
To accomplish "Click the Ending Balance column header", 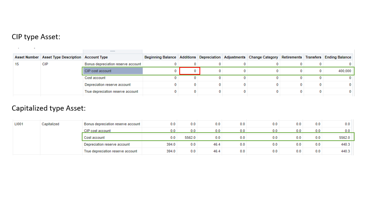I will pyautogui.click(x=338, y=57).
